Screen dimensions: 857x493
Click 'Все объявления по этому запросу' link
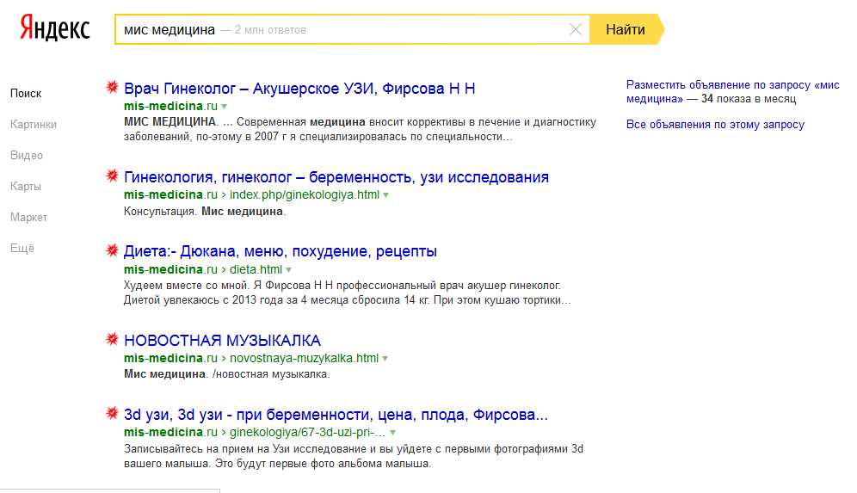coord(715,125)
